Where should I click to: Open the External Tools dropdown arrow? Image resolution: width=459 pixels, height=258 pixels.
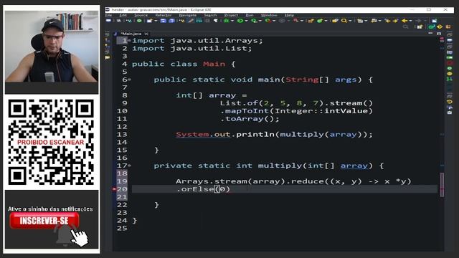point(274,21)
